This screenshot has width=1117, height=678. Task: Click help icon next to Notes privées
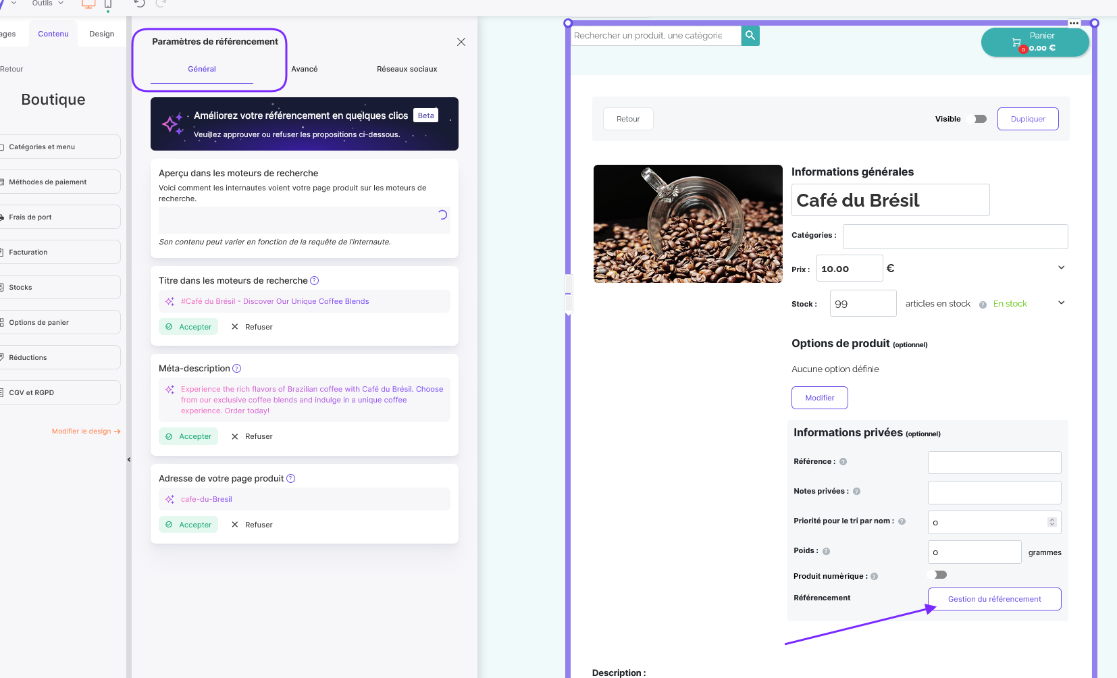(856, 492)
